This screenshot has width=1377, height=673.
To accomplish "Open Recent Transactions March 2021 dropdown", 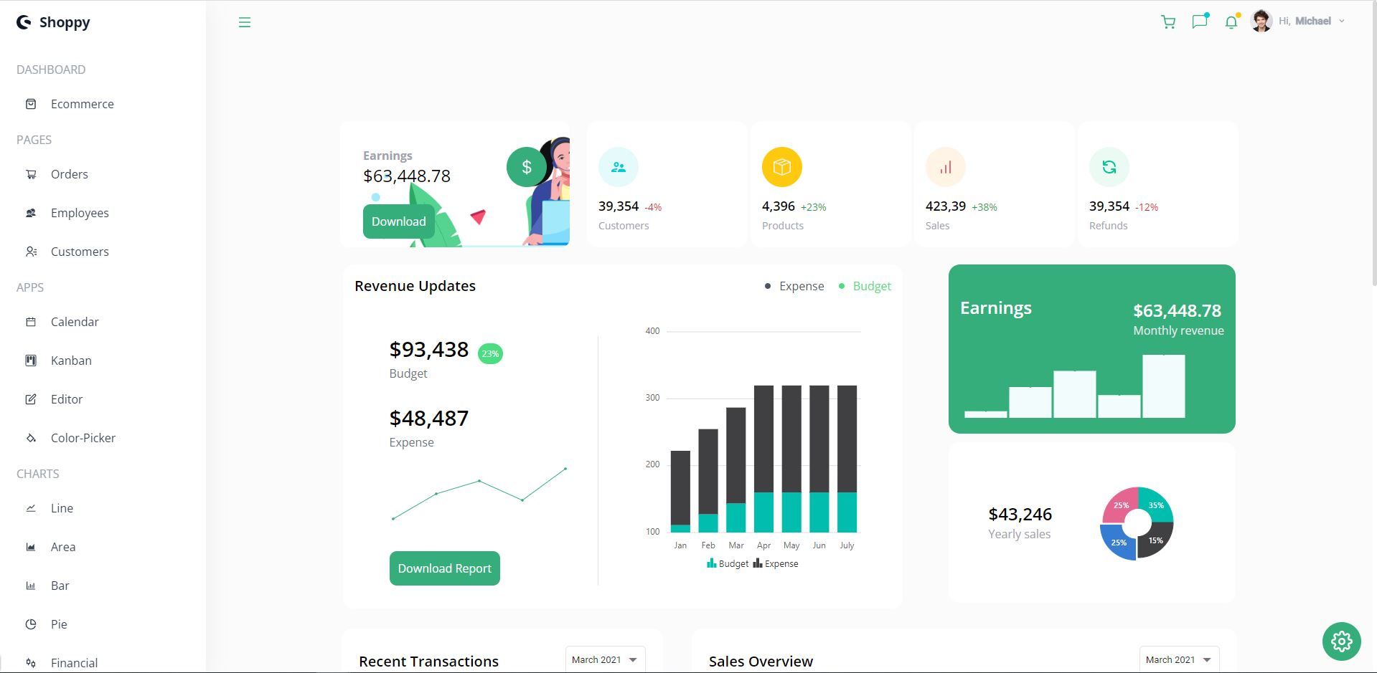I will click(605, 659).
